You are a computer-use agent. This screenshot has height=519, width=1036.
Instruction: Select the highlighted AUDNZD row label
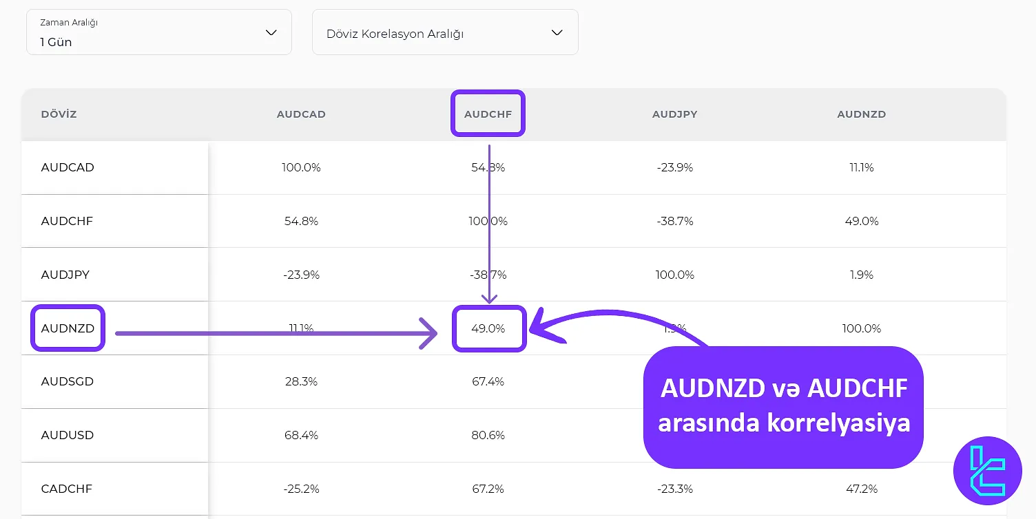click(x=68, y=328)
